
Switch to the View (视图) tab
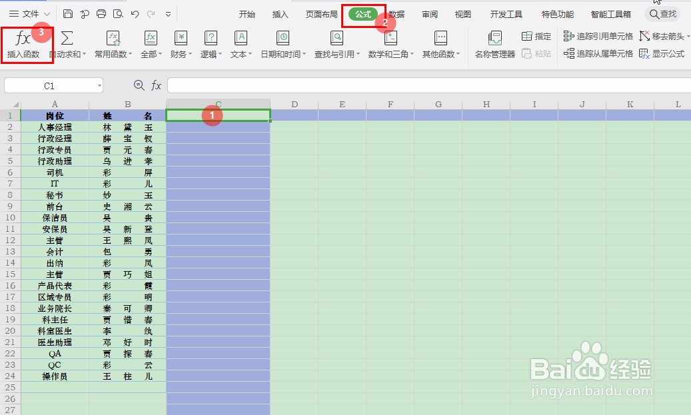[462, 14]
